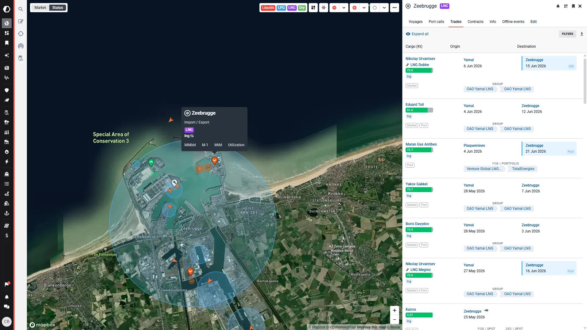Viewport: 587px width, 330px height.
Task: Open the Contracts tab
Action: tap(475, 22)
